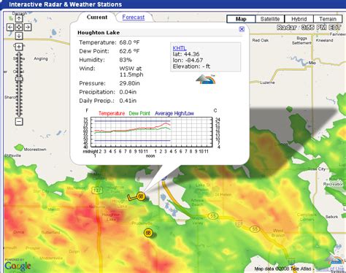This screenshot has height=273, width=346.
Task: Open the Terms of Use link
Action: (330, 269)
